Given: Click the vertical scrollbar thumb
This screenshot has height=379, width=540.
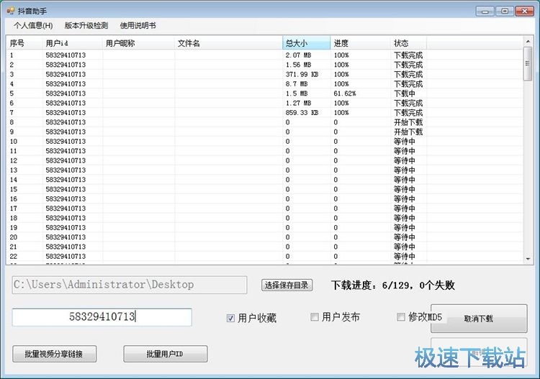Looking at the screenshot, I should pos(528,63).
